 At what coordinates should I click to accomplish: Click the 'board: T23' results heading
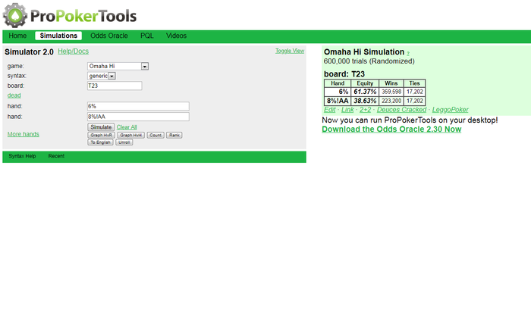tap(344, 74)
